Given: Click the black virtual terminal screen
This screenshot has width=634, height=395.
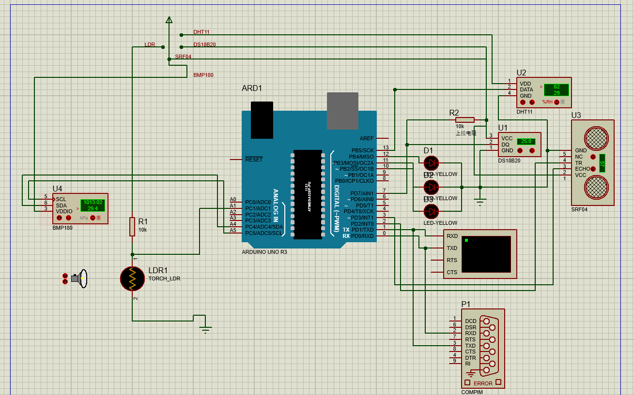Looking at the screenshot, I should pos(487,254).
